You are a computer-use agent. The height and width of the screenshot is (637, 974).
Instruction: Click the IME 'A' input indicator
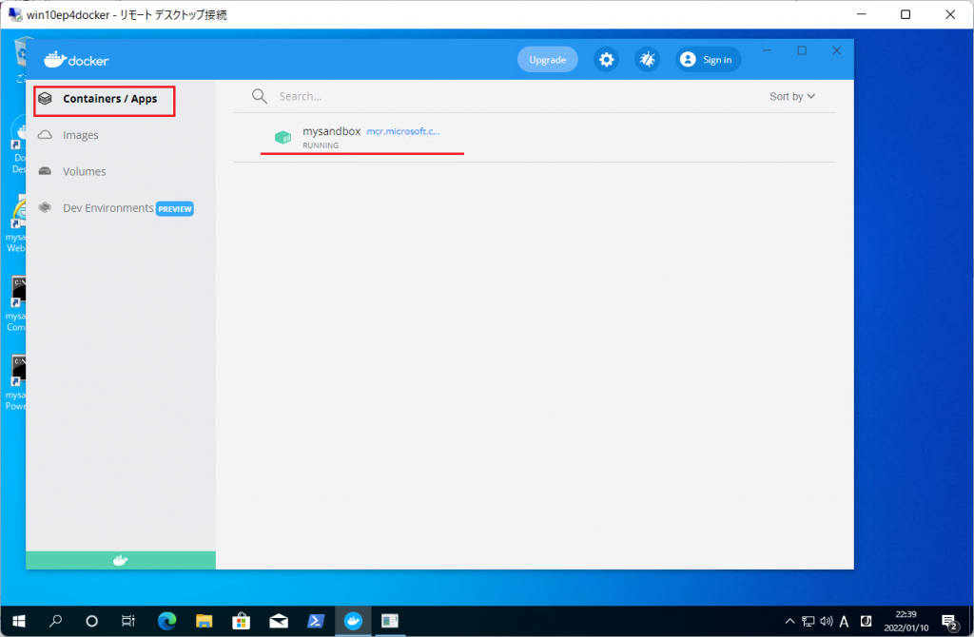click(844, 622)
